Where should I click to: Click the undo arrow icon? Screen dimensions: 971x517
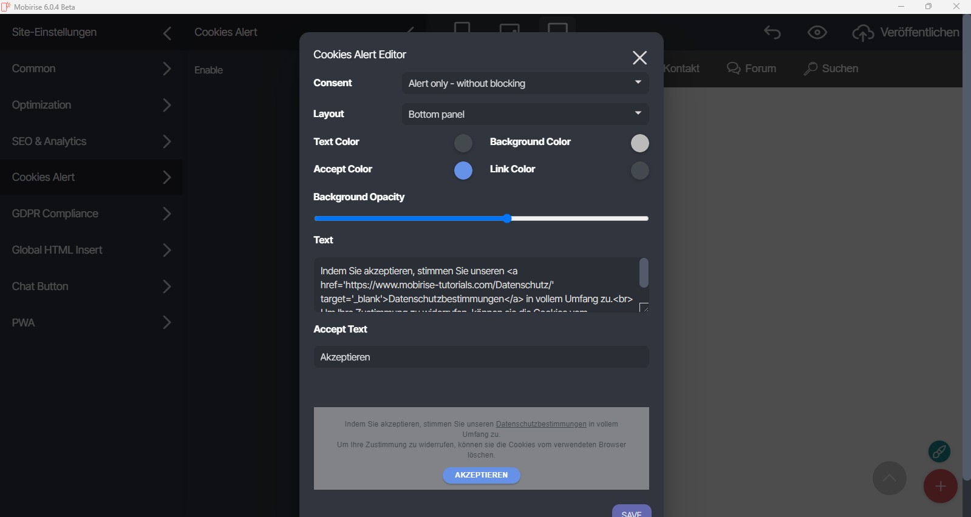tap(772, 32)
